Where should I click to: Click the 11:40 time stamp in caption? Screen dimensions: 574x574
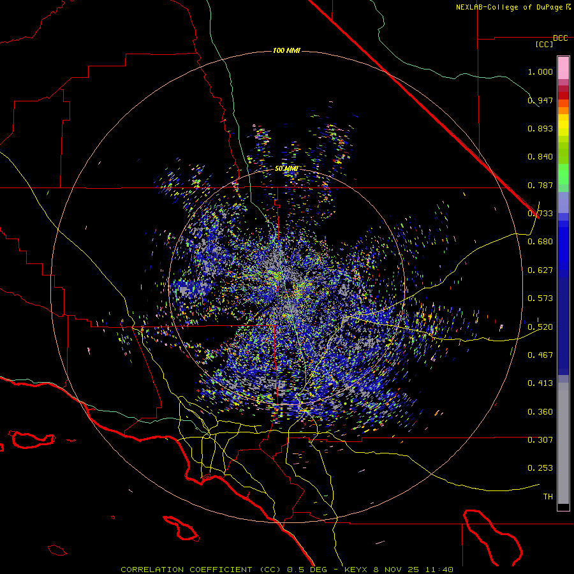(x=439, y=570)
